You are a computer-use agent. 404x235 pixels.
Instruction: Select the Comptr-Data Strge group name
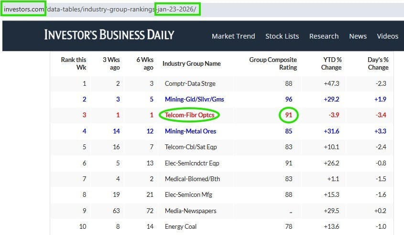pyautogui.click(x=190, y=83)
